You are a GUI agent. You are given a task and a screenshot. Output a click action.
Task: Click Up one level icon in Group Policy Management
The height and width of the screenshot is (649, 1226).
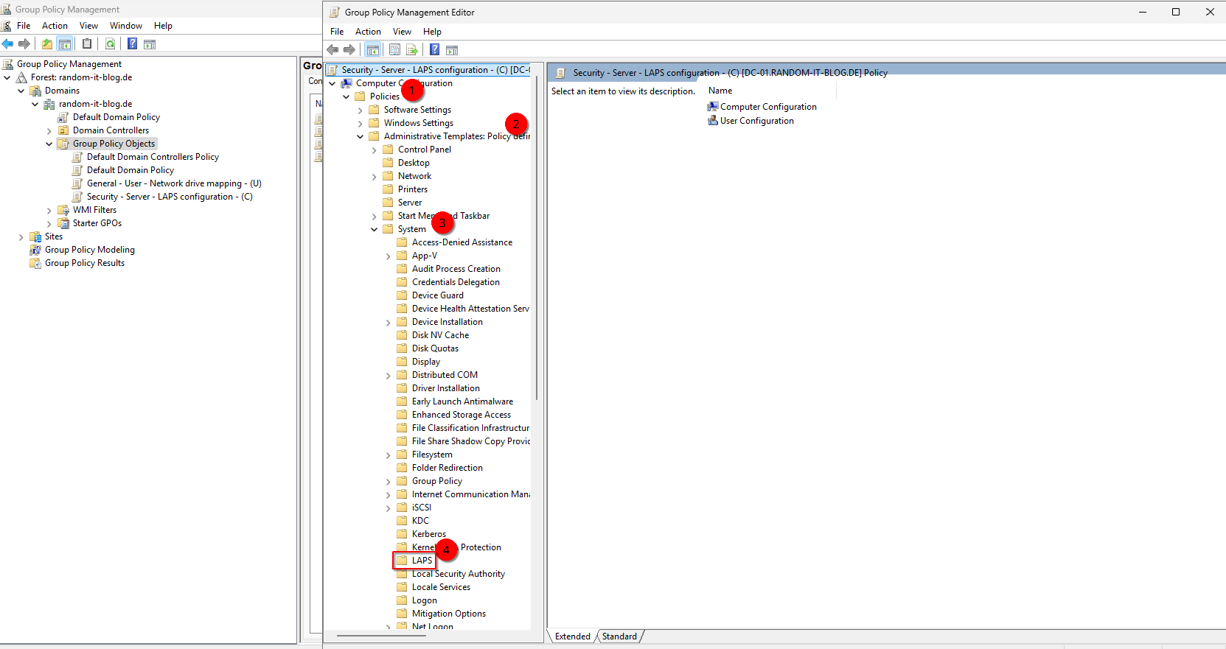[x=47, y=44]
